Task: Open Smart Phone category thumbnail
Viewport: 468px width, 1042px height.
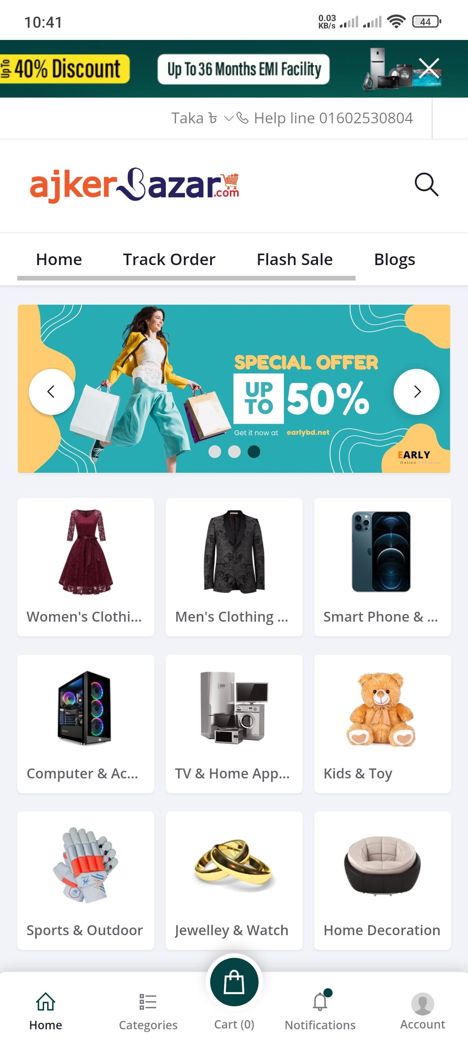Action: 381,552
